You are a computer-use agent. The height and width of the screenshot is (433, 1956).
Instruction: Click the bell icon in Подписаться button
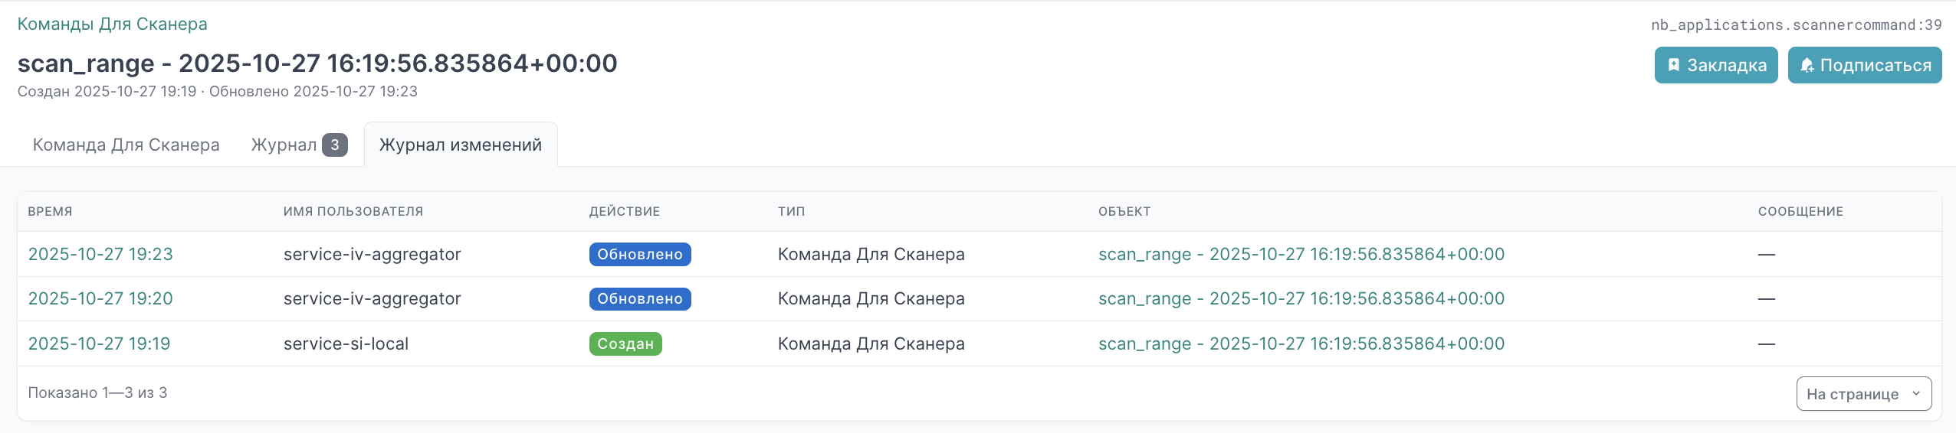tap(1807, 65)
